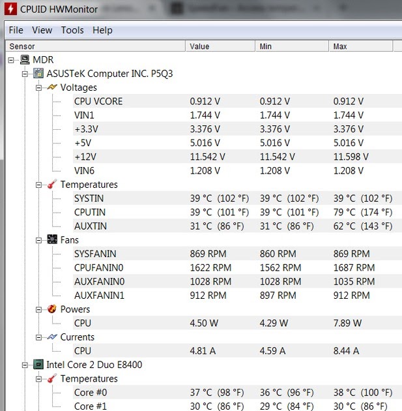The image size is (402, 411).
Task: Click the Max column header
Action: [x=361, y=46]
